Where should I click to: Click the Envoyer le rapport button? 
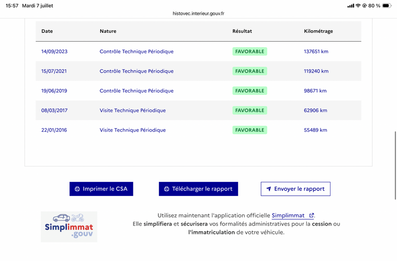click(295, 189)
